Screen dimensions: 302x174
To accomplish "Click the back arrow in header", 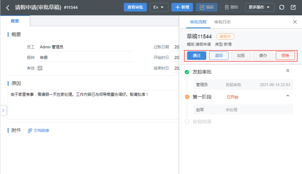I will point(8,7).
